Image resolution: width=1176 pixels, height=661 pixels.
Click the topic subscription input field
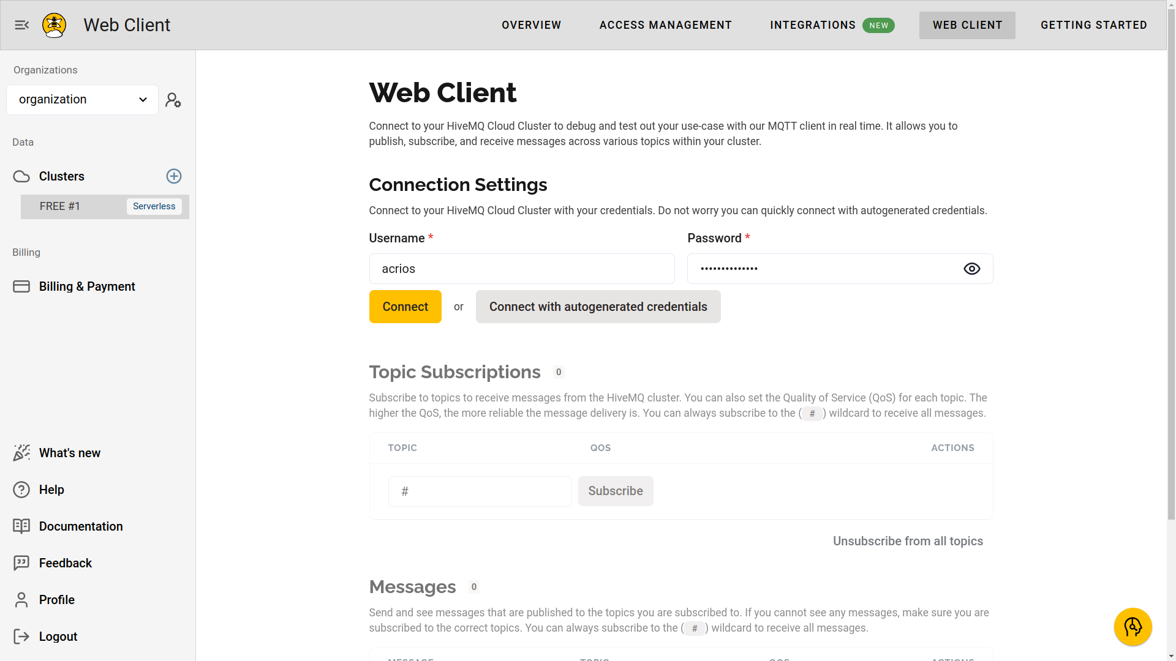coord(480,491)
